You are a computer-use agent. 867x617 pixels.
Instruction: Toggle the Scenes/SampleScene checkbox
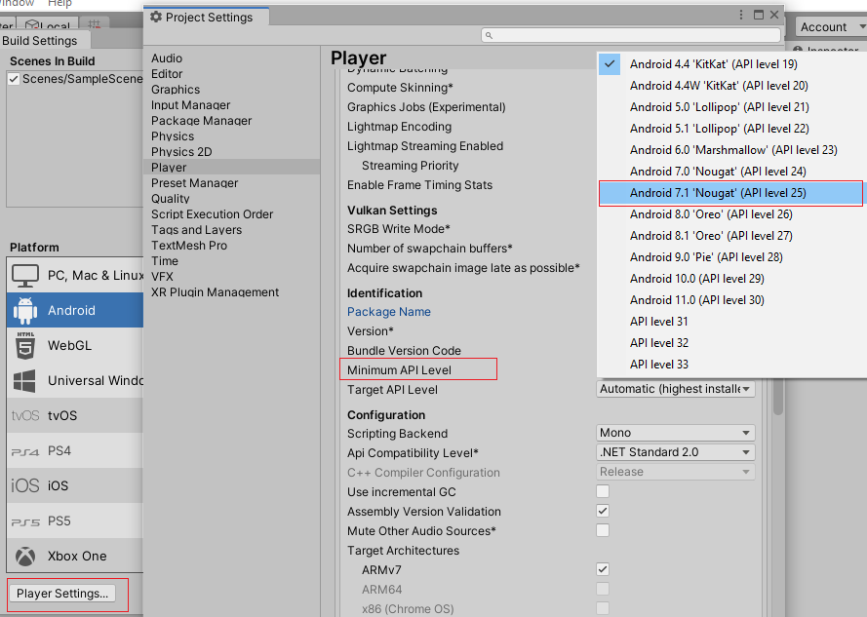point(15,79)
